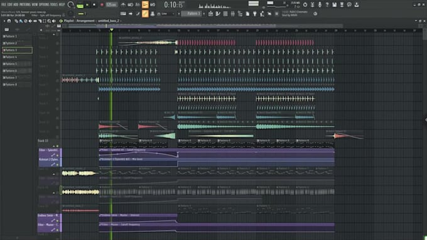The image size is (427, 240).
Task: Select Pattern 1 in the picker list
Action: (17, 36)
